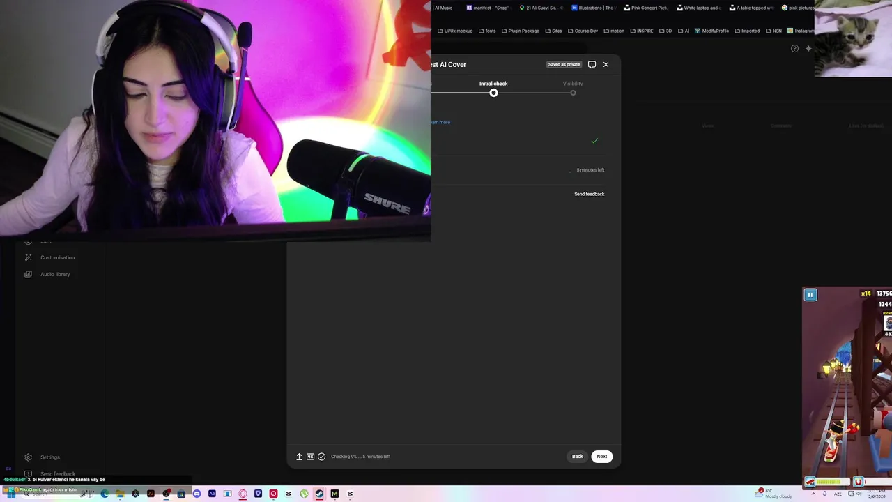Image resolution: width=892 pixels, height=502 pixels.
Task: Click the Back button
Action: coord(578,457)
